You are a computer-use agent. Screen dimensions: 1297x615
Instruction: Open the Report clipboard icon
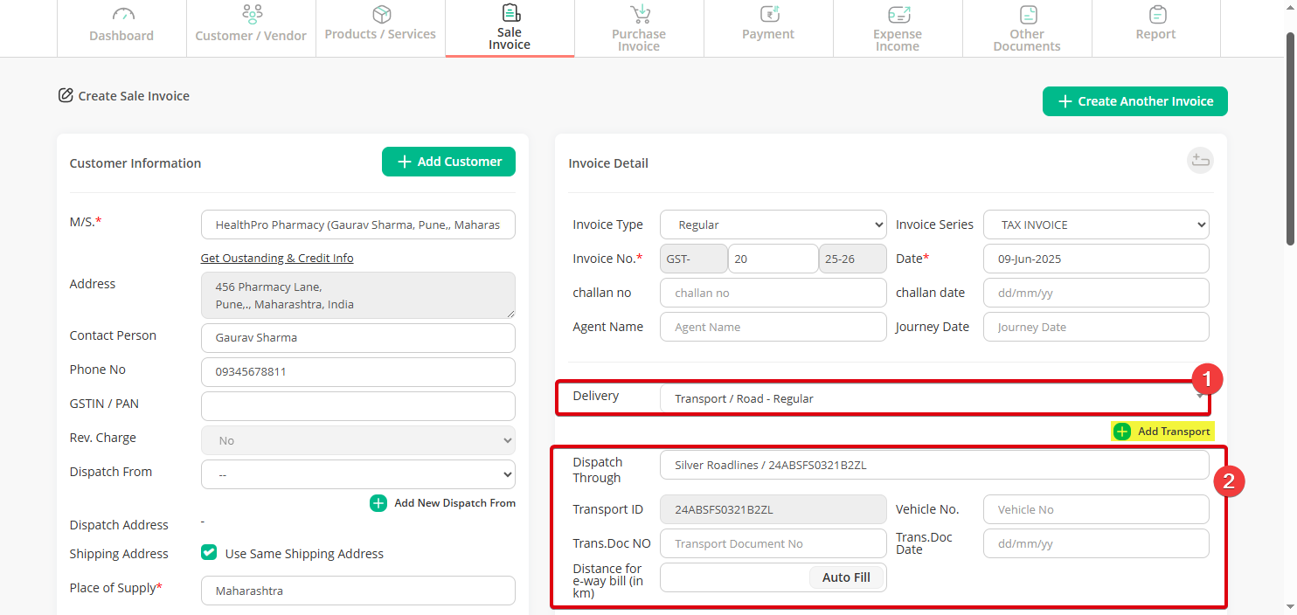[x=1157, y=14]
